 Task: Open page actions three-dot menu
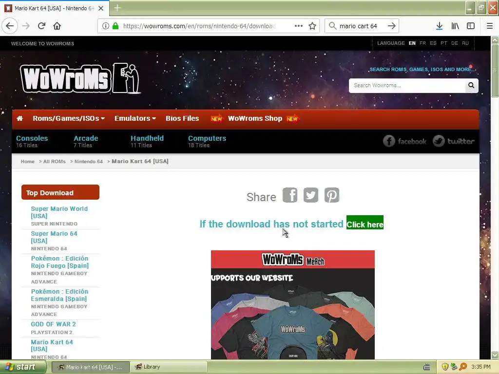pyautogui.click(x=299, y=26)
